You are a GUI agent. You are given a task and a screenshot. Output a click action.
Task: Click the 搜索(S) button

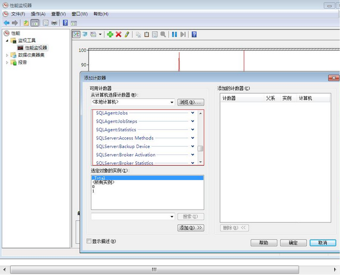pos(190,216)
